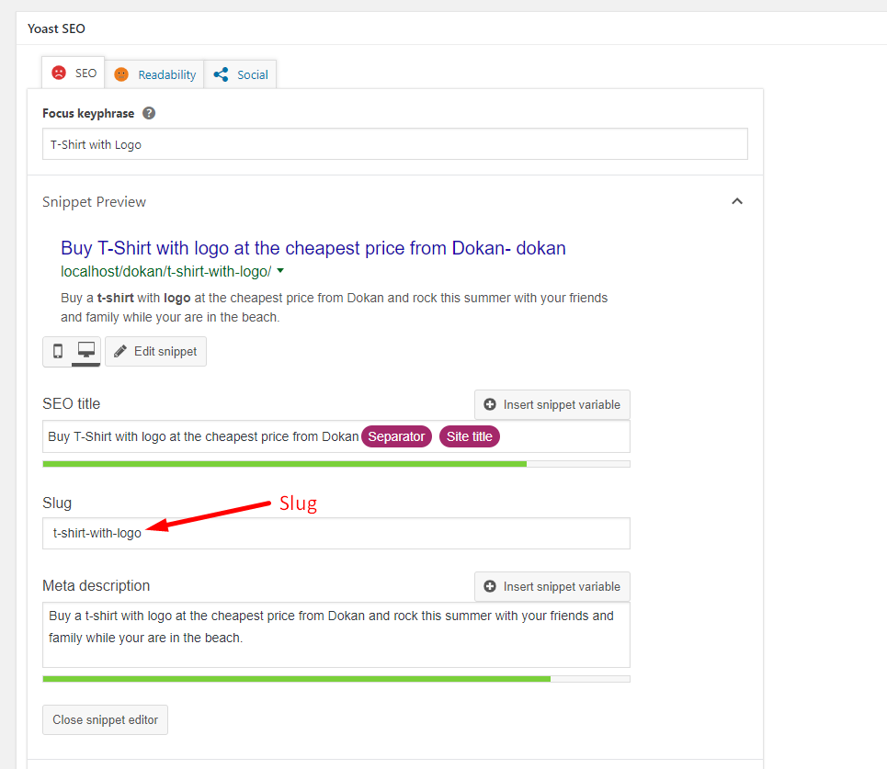
Task: Click the SEO title label
Action: (x=72, y=403)
